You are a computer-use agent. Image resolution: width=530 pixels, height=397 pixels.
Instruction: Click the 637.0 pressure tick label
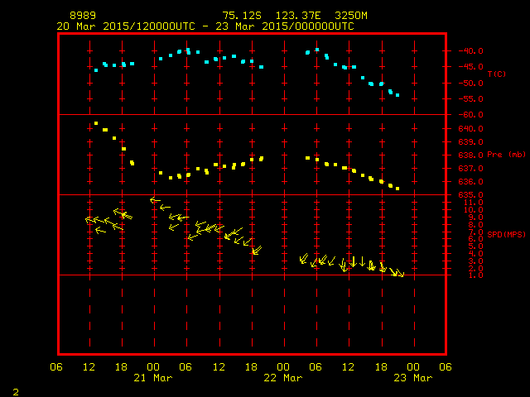click(470, 169)
